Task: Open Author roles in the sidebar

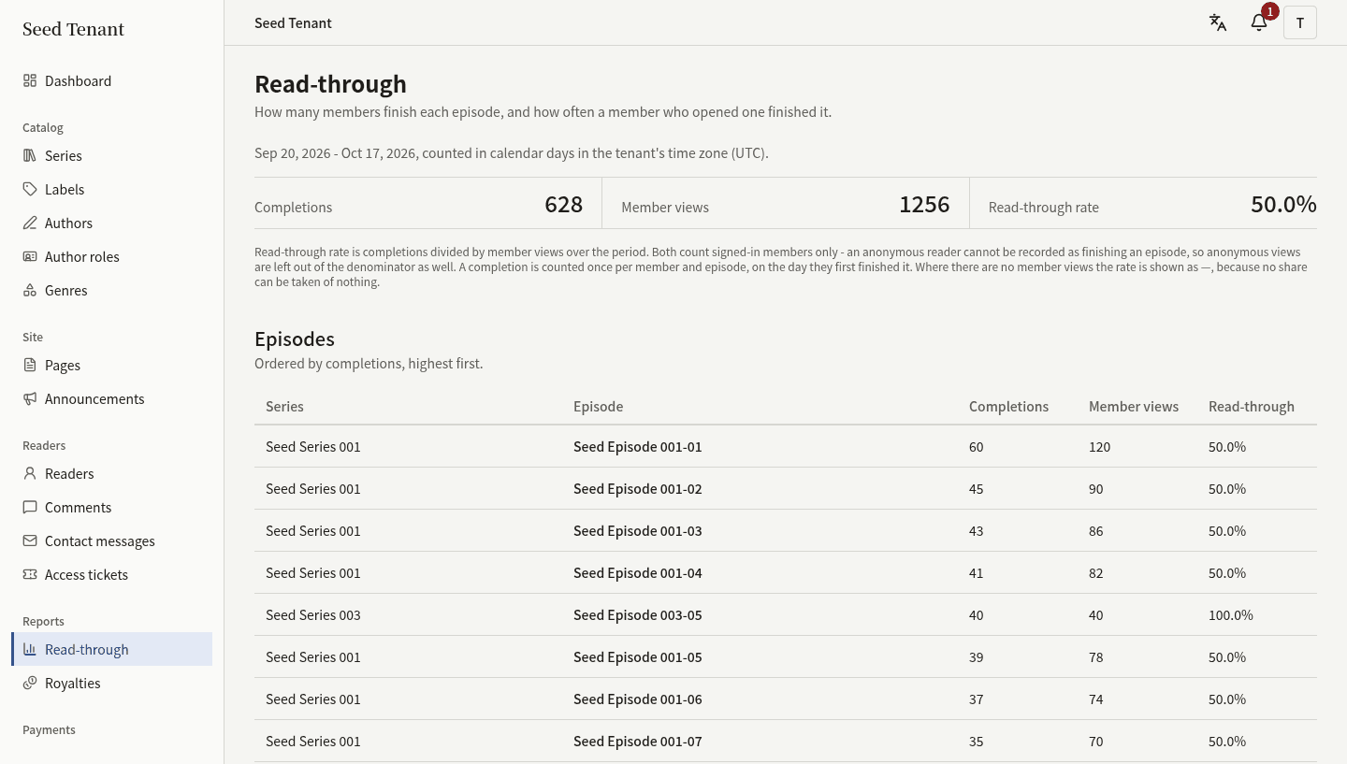Action: [x=111, y=256]
